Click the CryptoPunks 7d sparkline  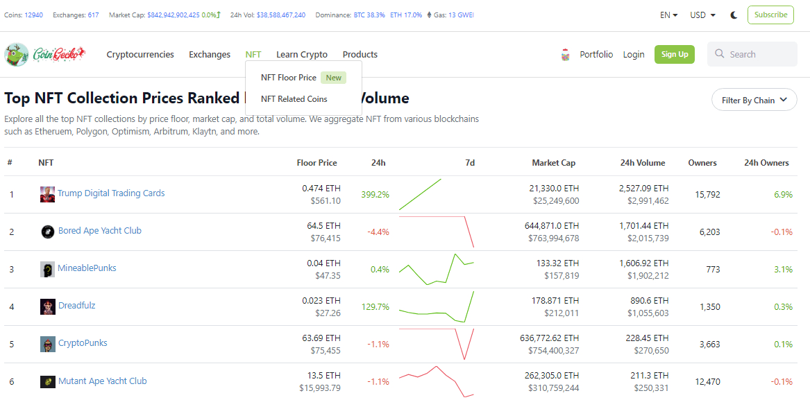(x=437, y=345)
